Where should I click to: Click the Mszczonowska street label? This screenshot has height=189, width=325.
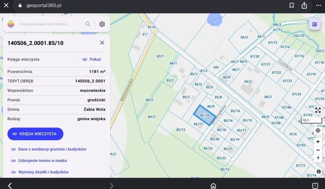(127, 90)
